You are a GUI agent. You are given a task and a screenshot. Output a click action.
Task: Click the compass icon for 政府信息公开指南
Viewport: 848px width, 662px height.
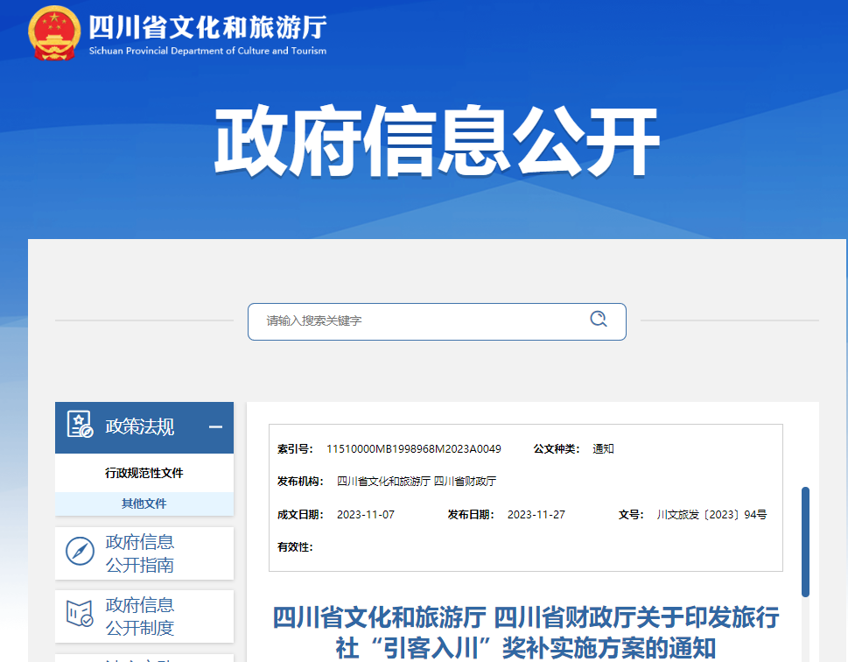pos(80,552)
